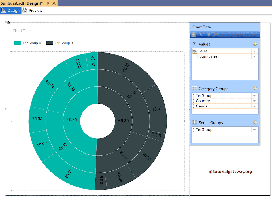Click the Delete X icon in Chart Data toolbar
272x197 pixels.
point(216,34)
